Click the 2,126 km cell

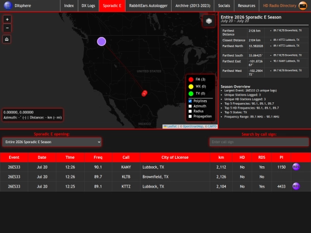[221, 177]
